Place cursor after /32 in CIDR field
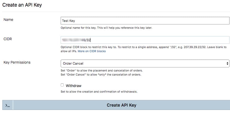 pos(91,40)
